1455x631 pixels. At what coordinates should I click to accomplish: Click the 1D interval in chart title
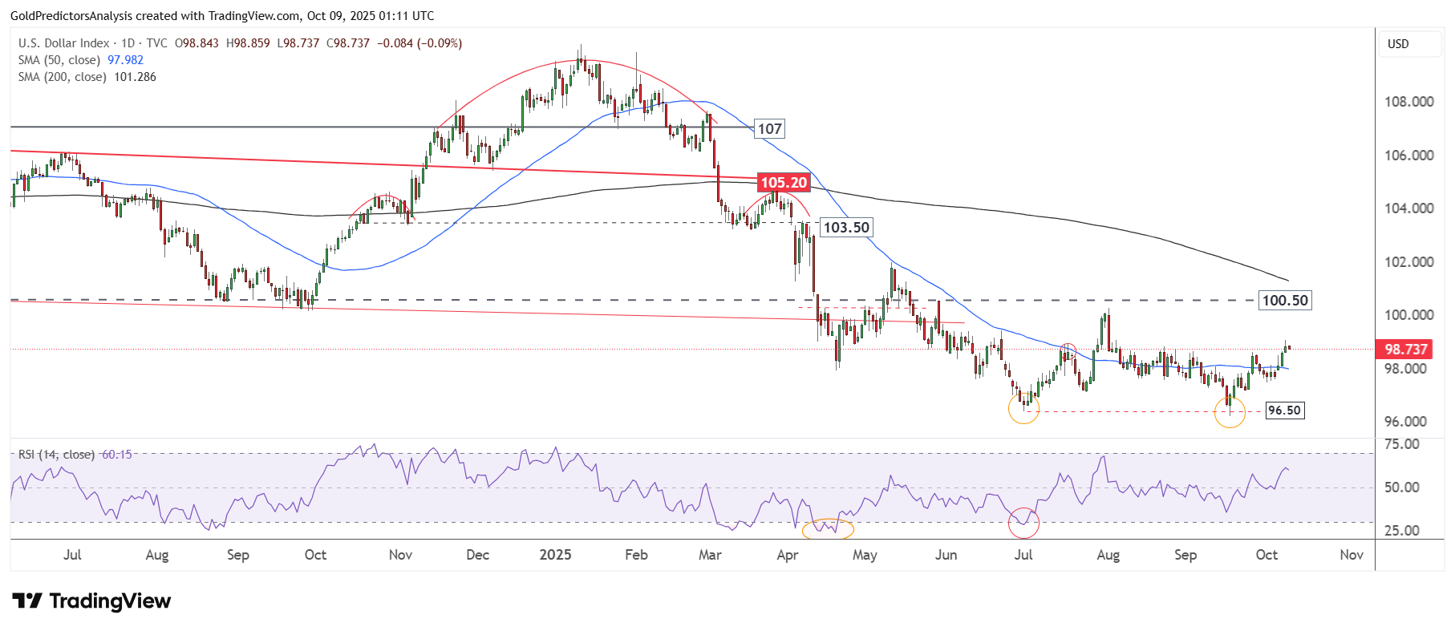click(128, 43)
